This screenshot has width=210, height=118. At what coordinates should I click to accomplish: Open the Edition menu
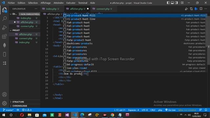(21, 3)
